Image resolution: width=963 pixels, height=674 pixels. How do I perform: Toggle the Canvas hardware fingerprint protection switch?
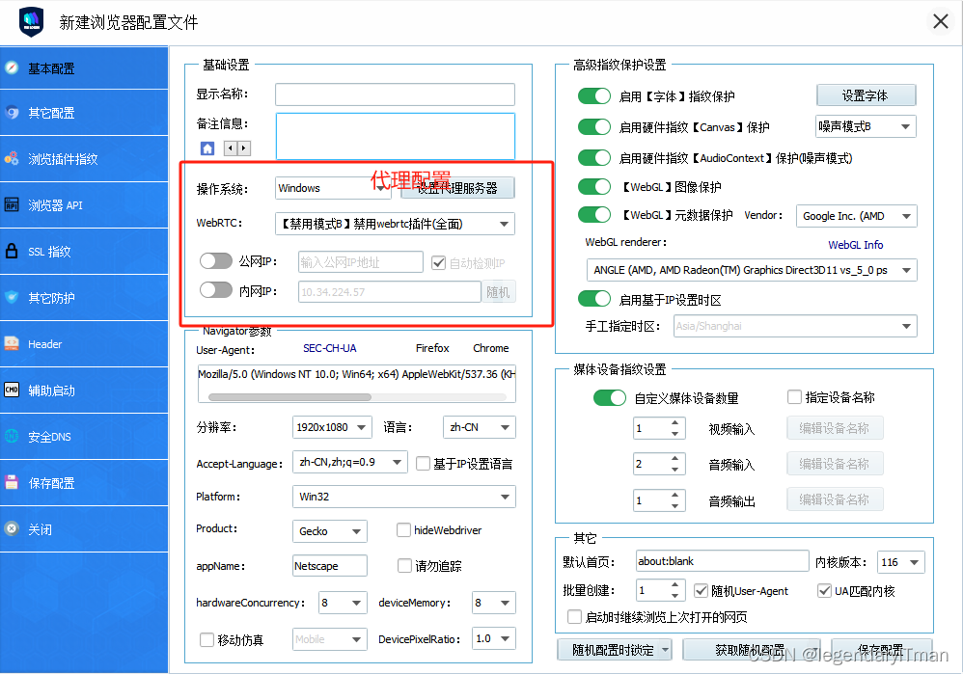coord(593,127)
